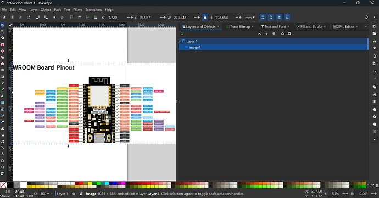Image resolution: width=379 pixels, height=198 pixels.
Task: Flip the selected object horizontally
Action: tap(54, 18)
